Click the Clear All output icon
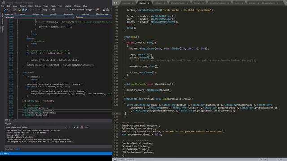287x161 pixels. point(82,127)
